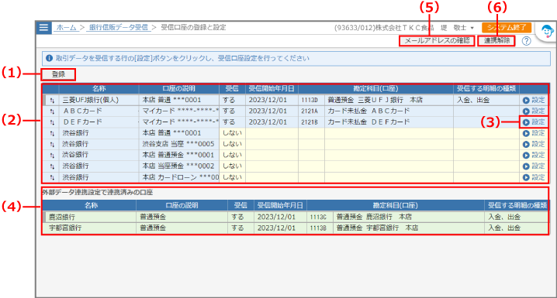Reorder 渋谷銀行 渋谷支店 当座 row arrows
This screenshot has width=557, height=298.
52,144
